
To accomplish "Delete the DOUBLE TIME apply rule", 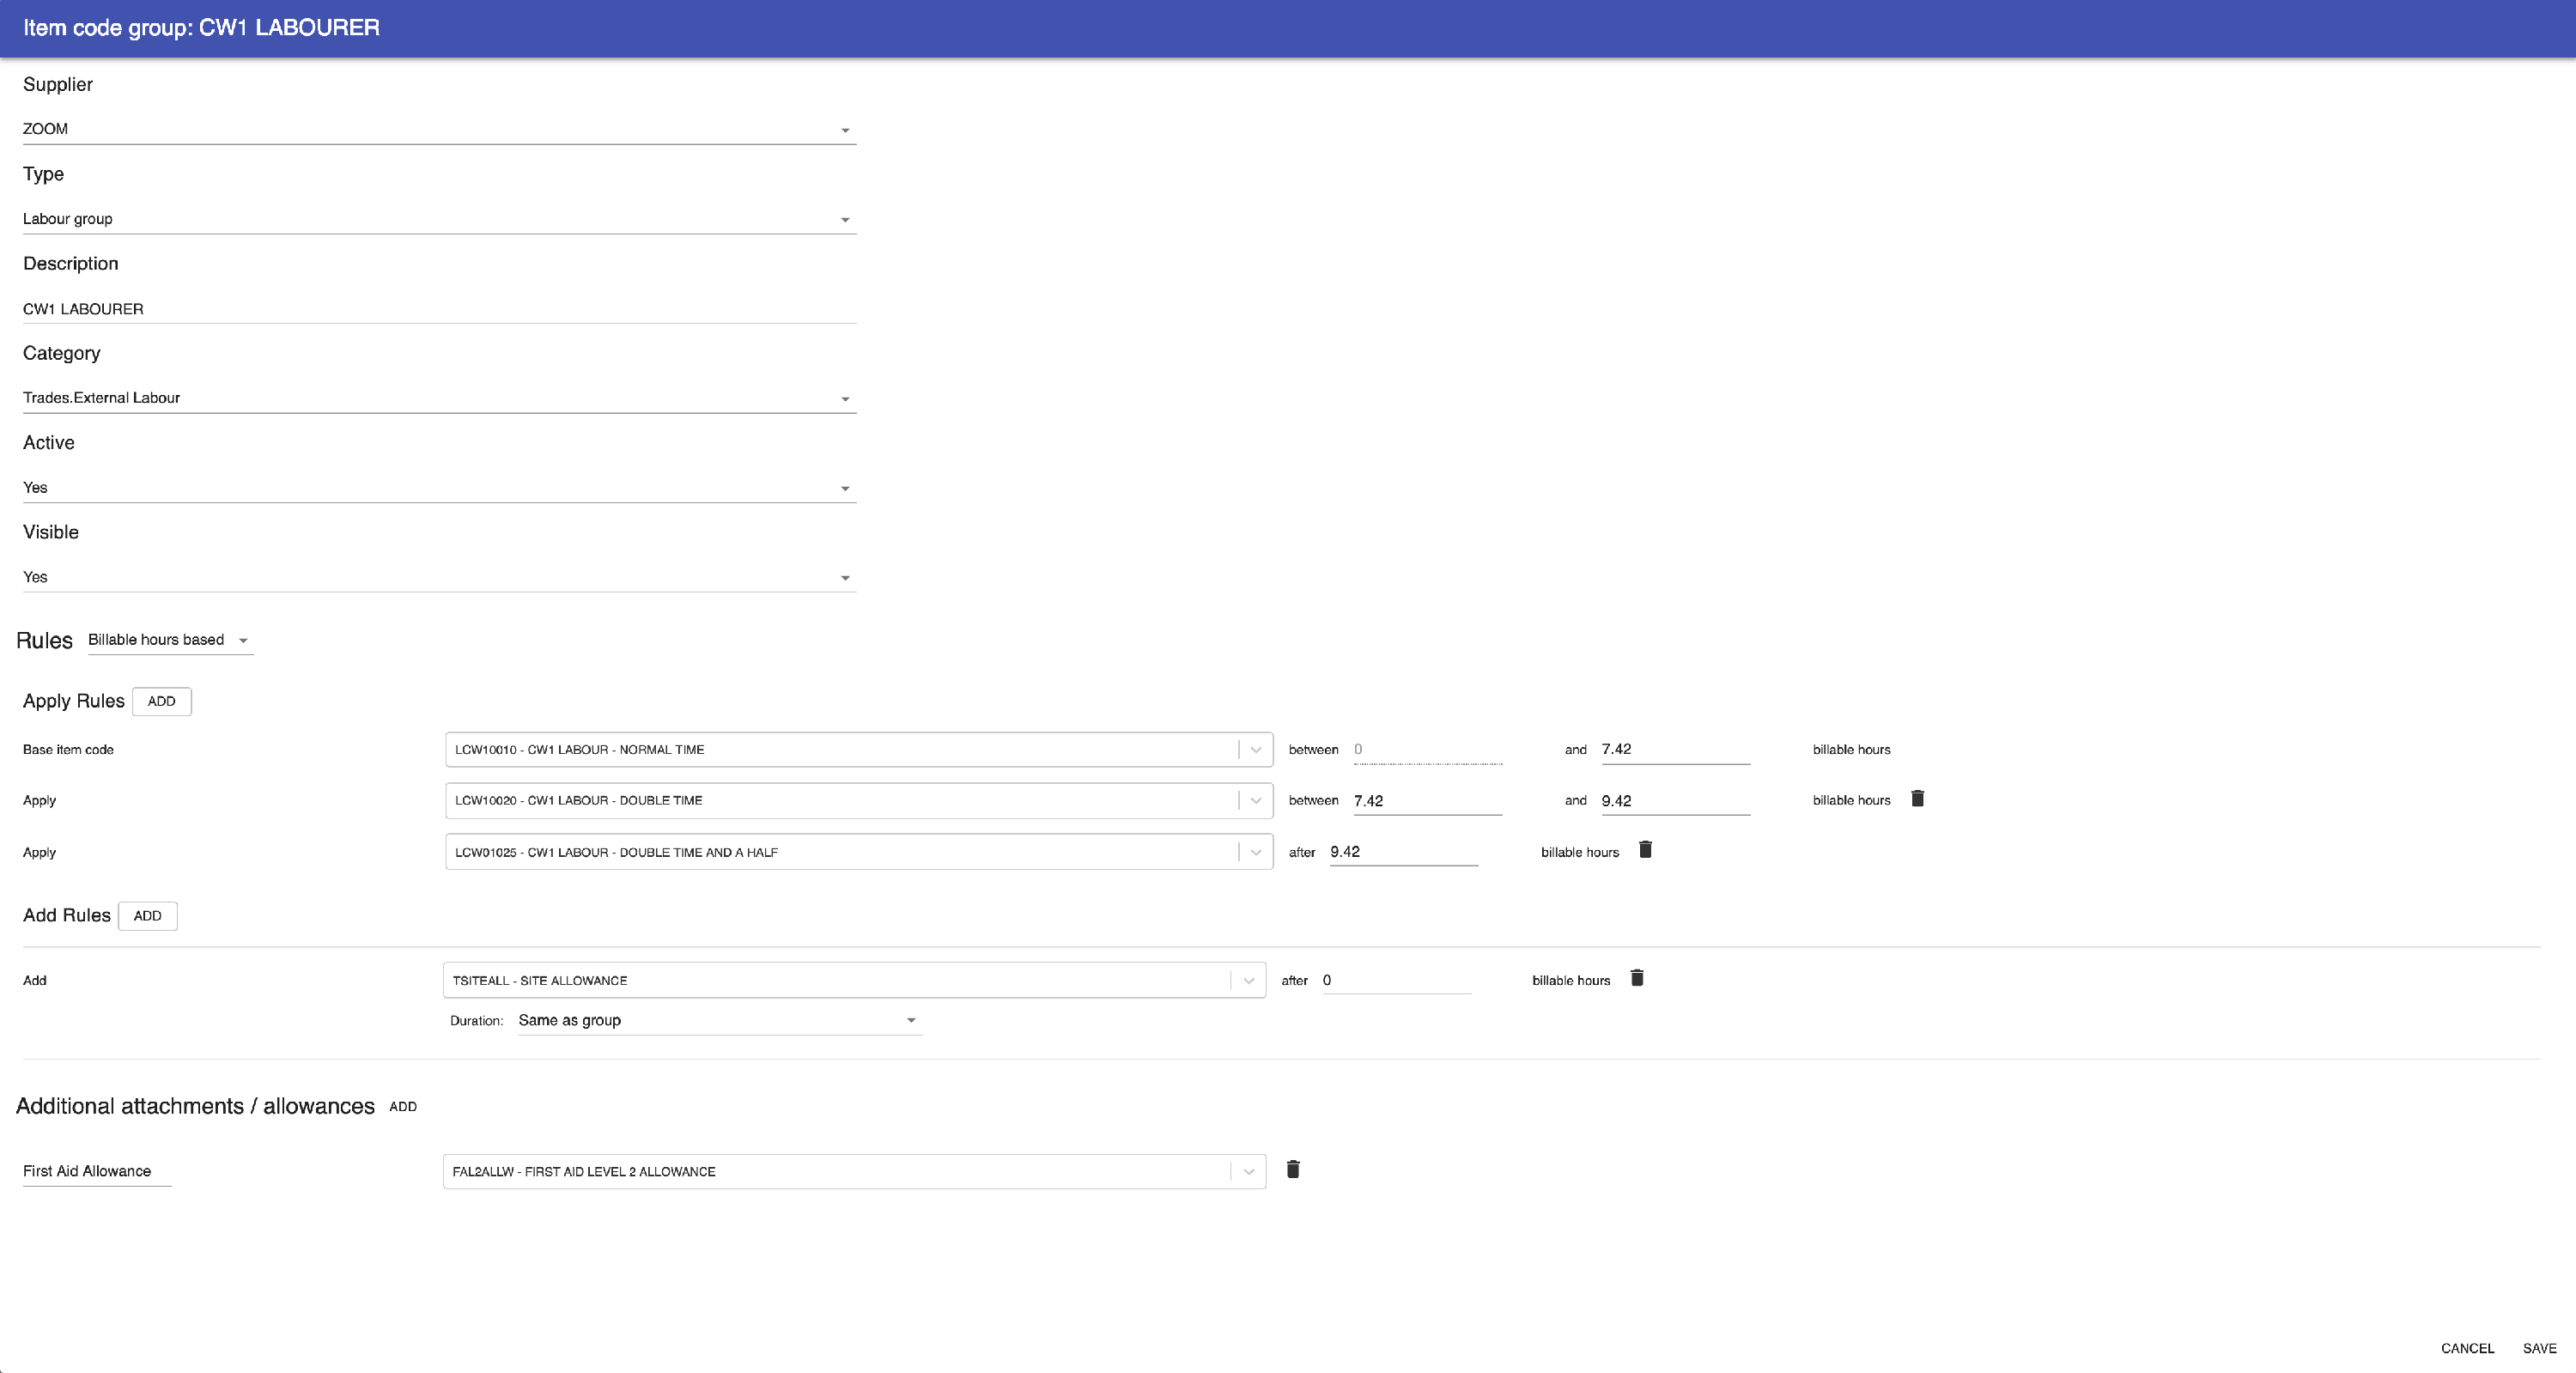I will click(1917, 799).
